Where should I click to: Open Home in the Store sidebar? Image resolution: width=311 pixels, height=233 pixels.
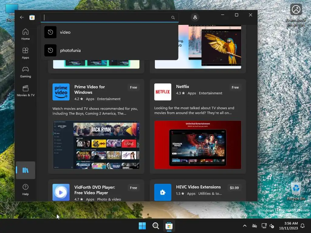(26, 35)
